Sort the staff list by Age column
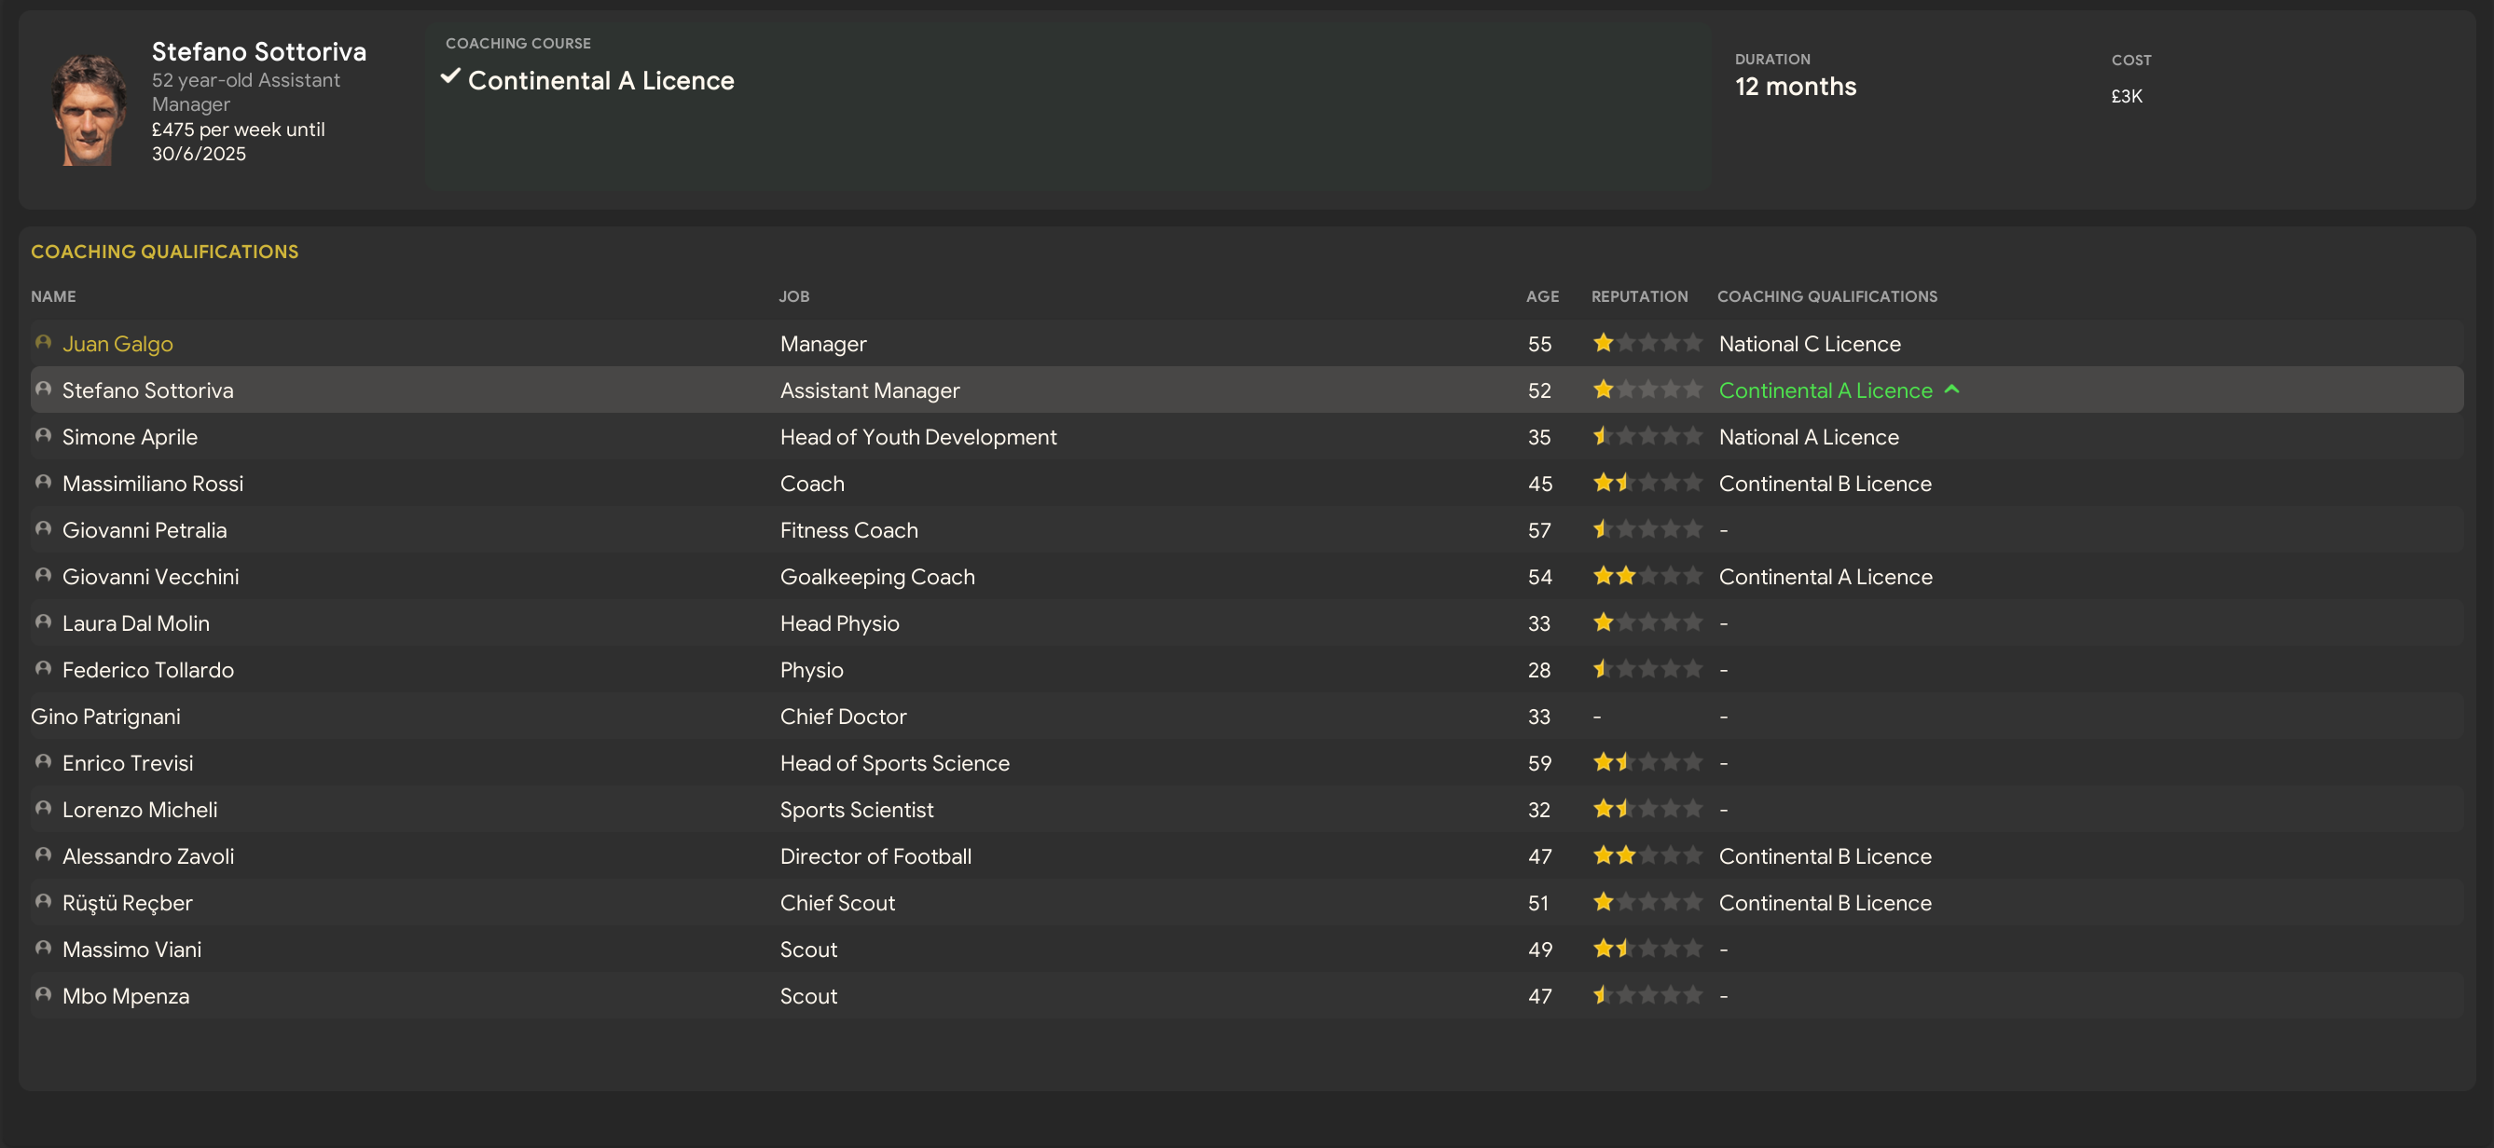Image resolution: width=2494 pixels, height=1148 pixels. [x=1541, y=296]
